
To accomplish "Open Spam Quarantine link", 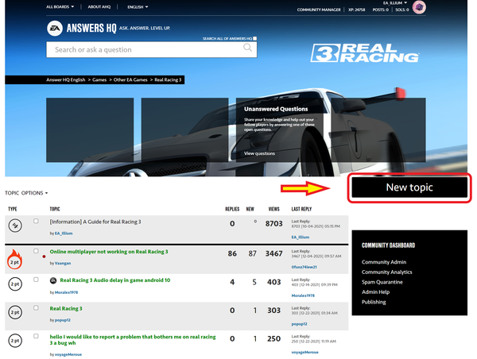I will [382, 282].
